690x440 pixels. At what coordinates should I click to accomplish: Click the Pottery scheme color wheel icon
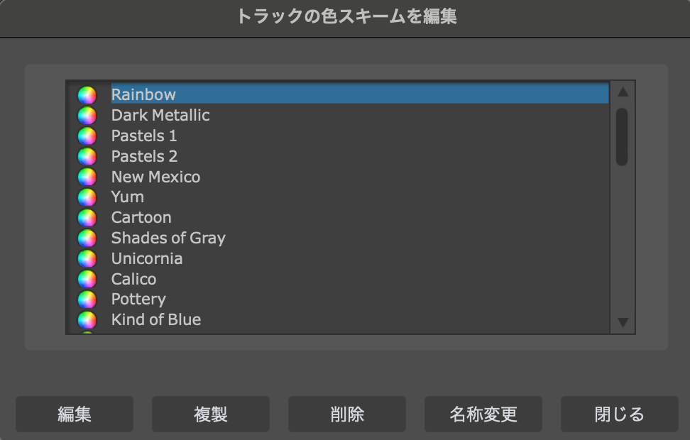87,299
